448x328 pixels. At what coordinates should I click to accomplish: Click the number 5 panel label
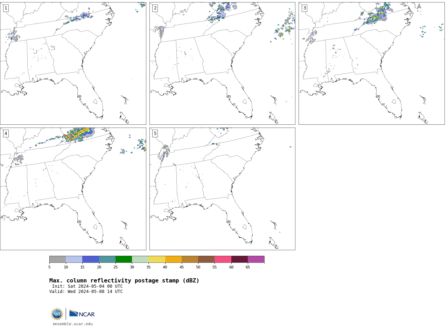pyautogui.click(x=155, y=134)
